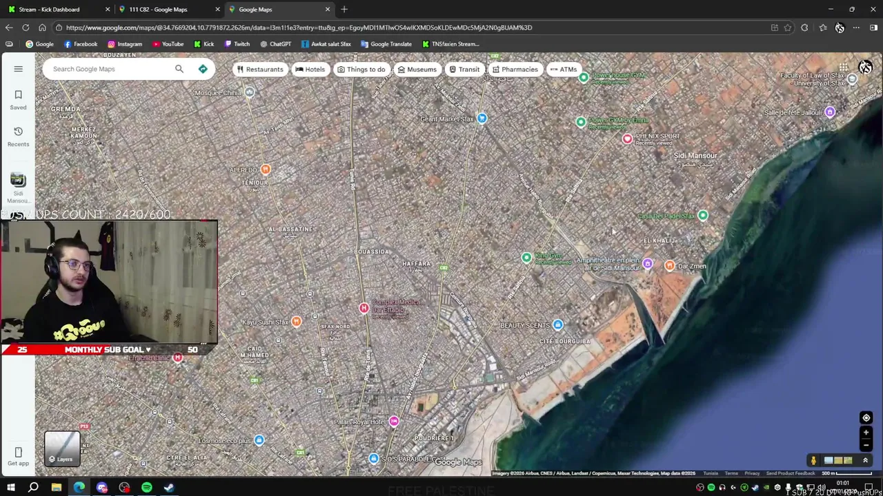Reload the page
Viewport: 883px width, 496px height.
click(26, 28)
